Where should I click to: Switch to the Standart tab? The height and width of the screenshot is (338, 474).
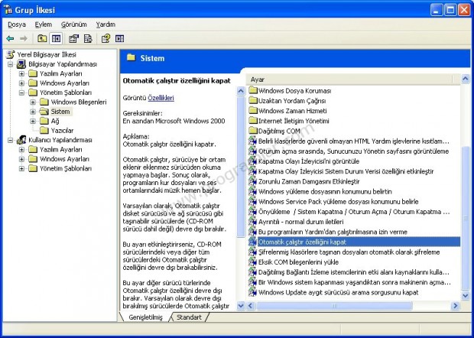189,317
